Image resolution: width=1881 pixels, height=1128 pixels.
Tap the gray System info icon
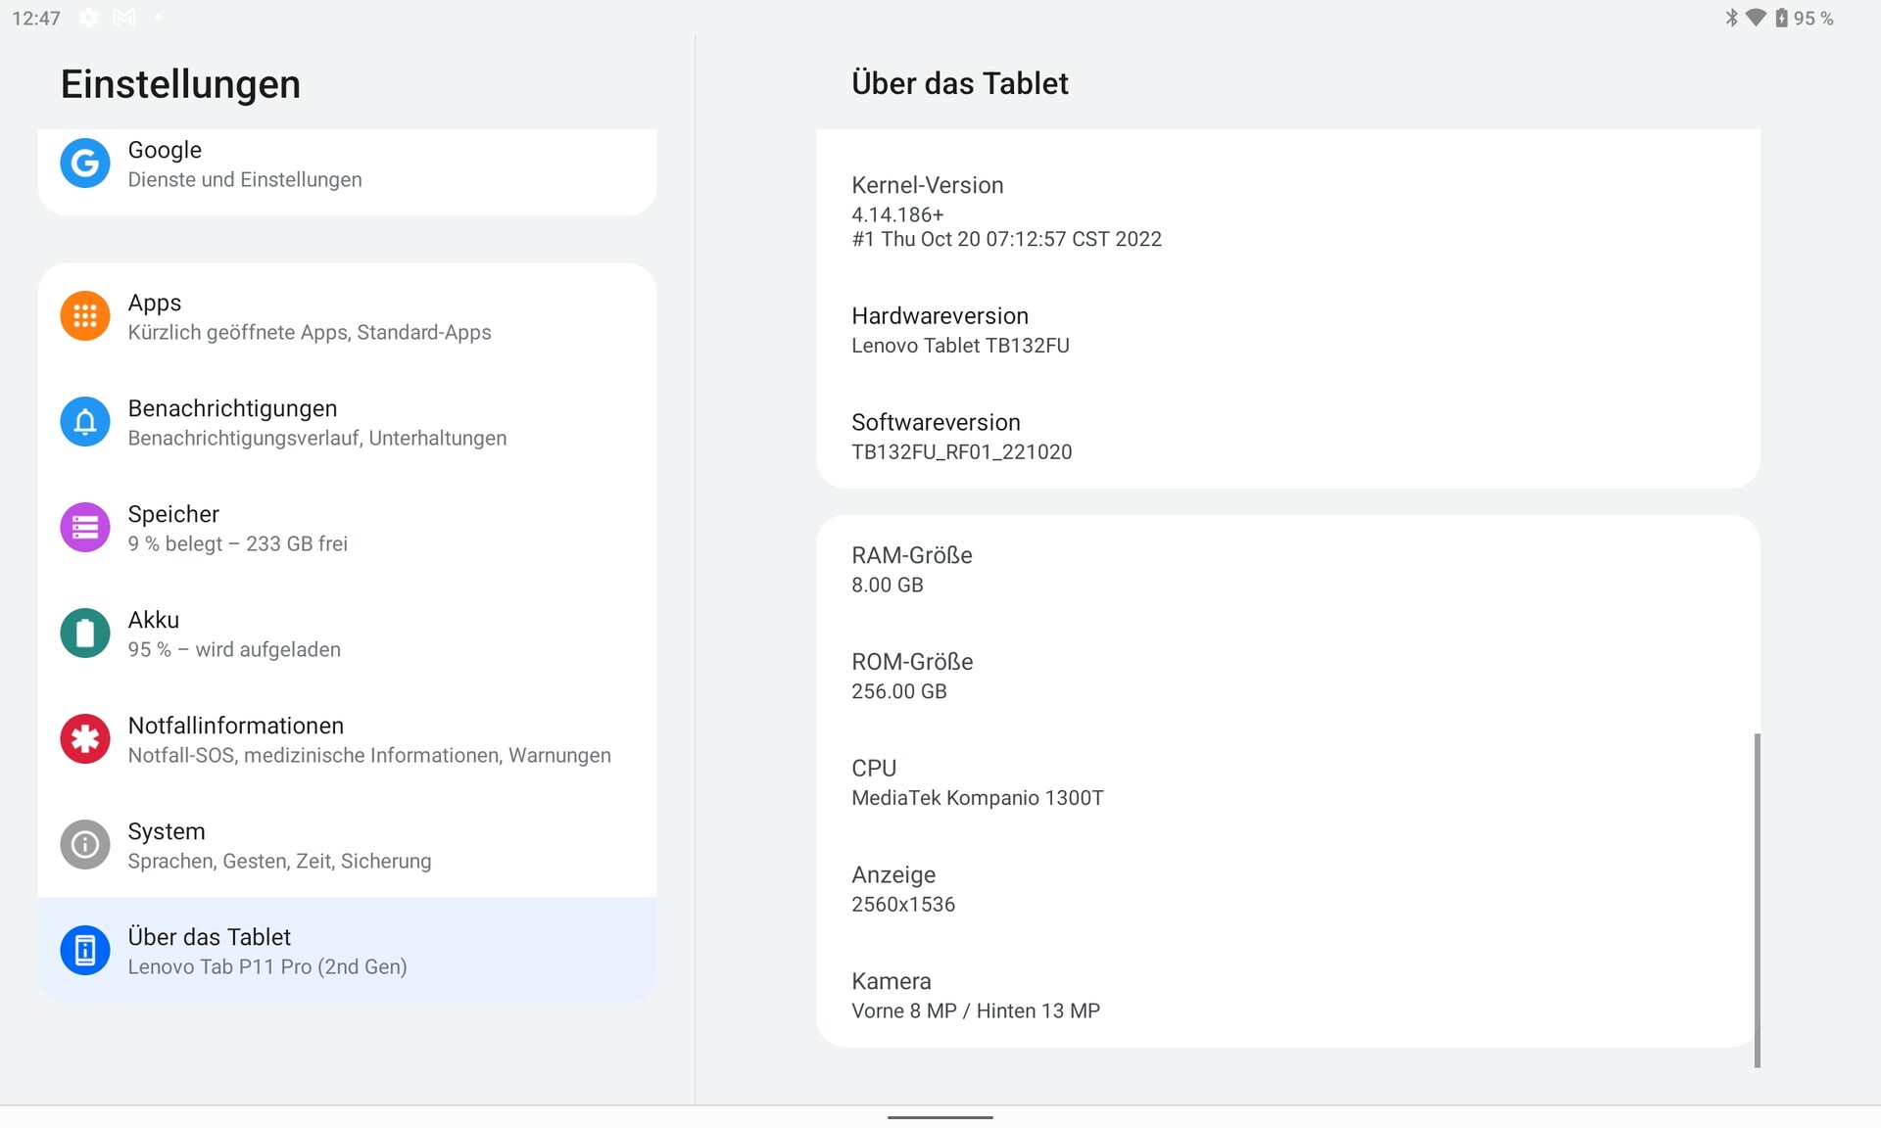pos(85,845)
